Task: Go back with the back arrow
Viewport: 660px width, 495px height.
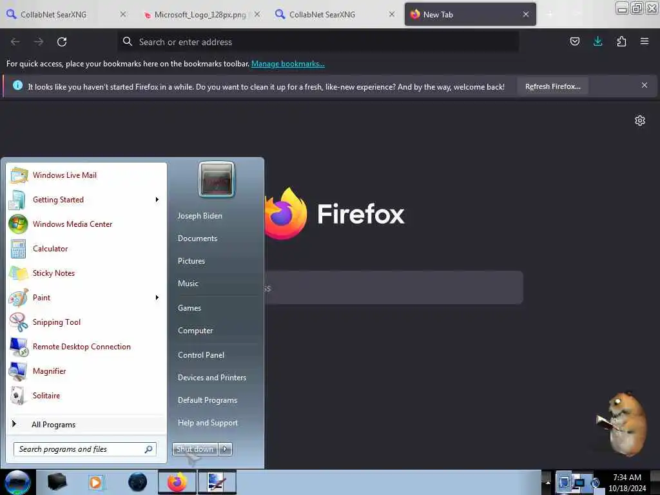Action: (x=15, y=42)
